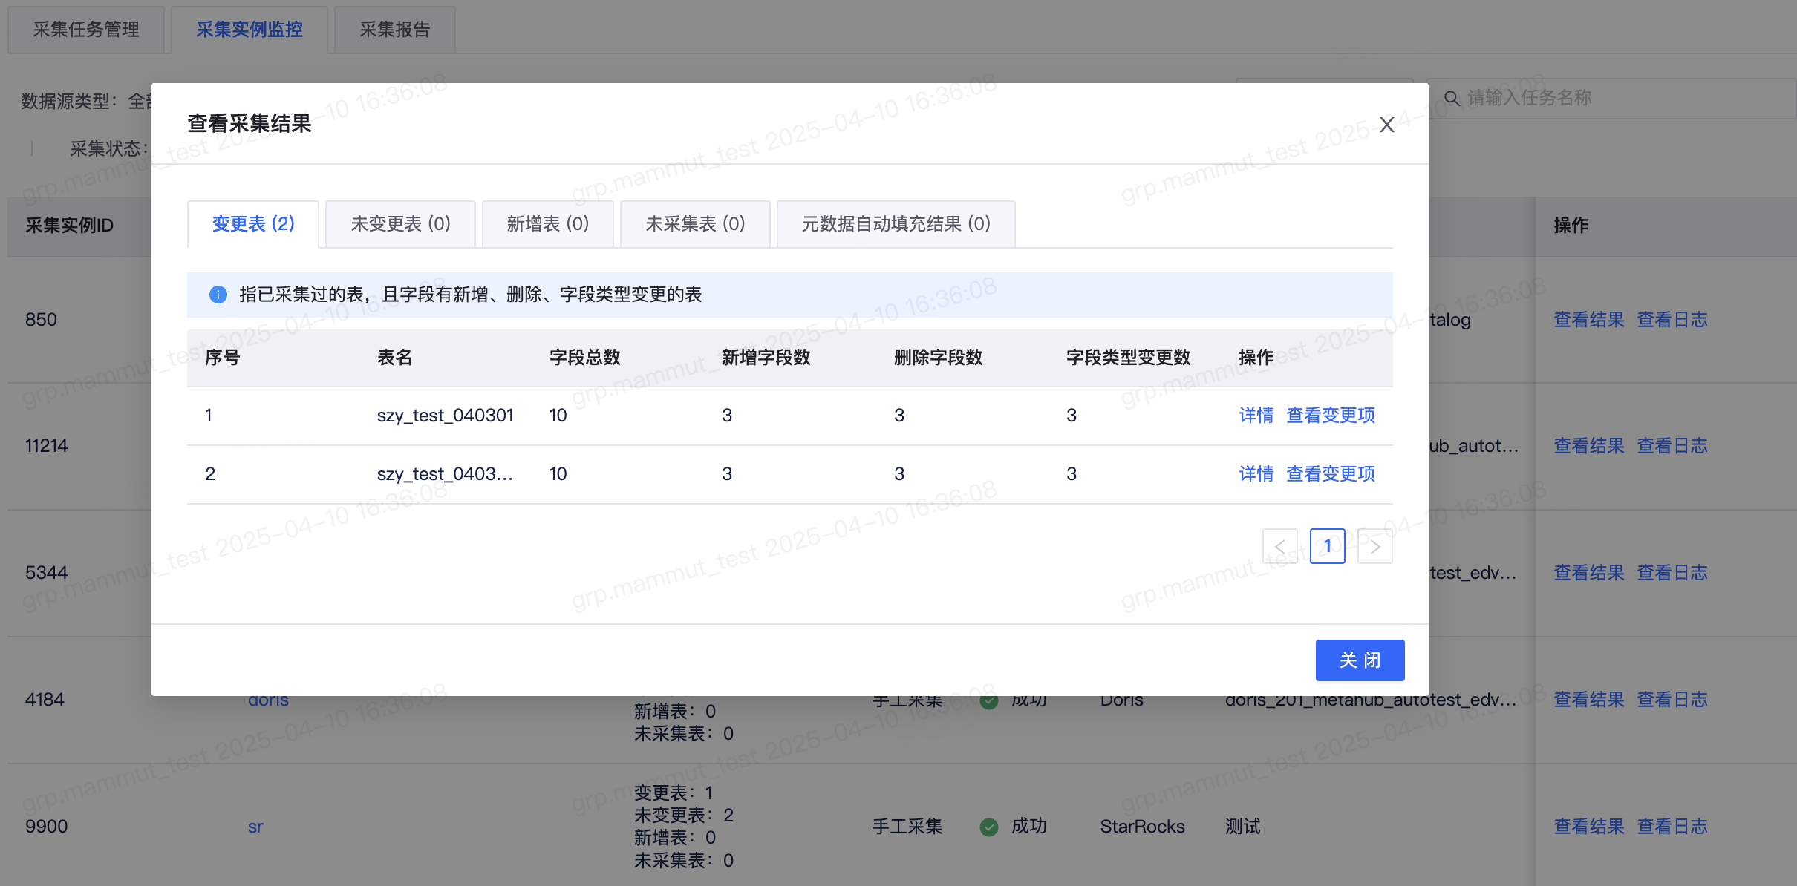Focus the 请输入任务名称 search field
The width and height of the screenshot is (1797, 886).
(1611, 98)
